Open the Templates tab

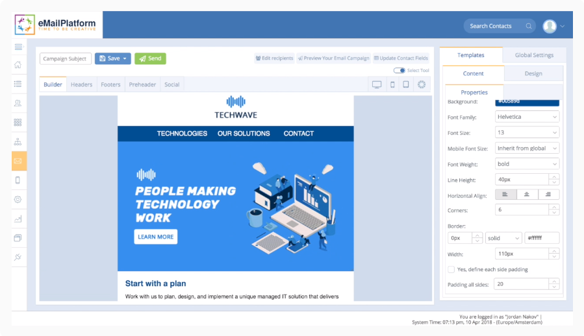tap(471, 55)
